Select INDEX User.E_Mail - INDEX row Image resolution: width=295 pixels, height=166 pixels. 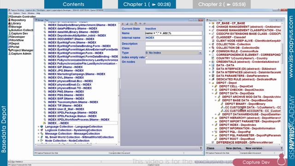coord(66,109)
